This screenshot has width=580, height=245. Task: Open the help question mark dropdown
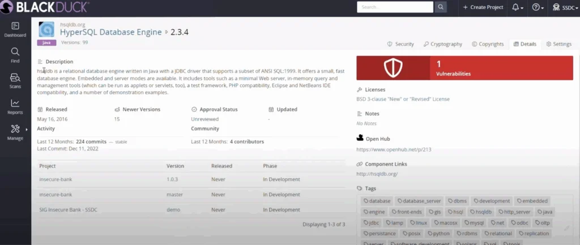538,7
